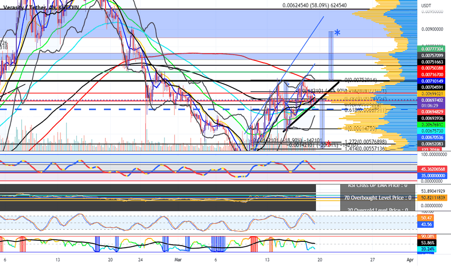Select the 90.08% indicator label
The width and height of the screenshot is (451, 266).
(428, 236)
